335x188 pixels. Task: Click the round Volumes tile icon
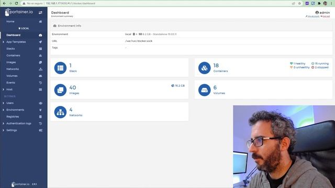point(204,90)
